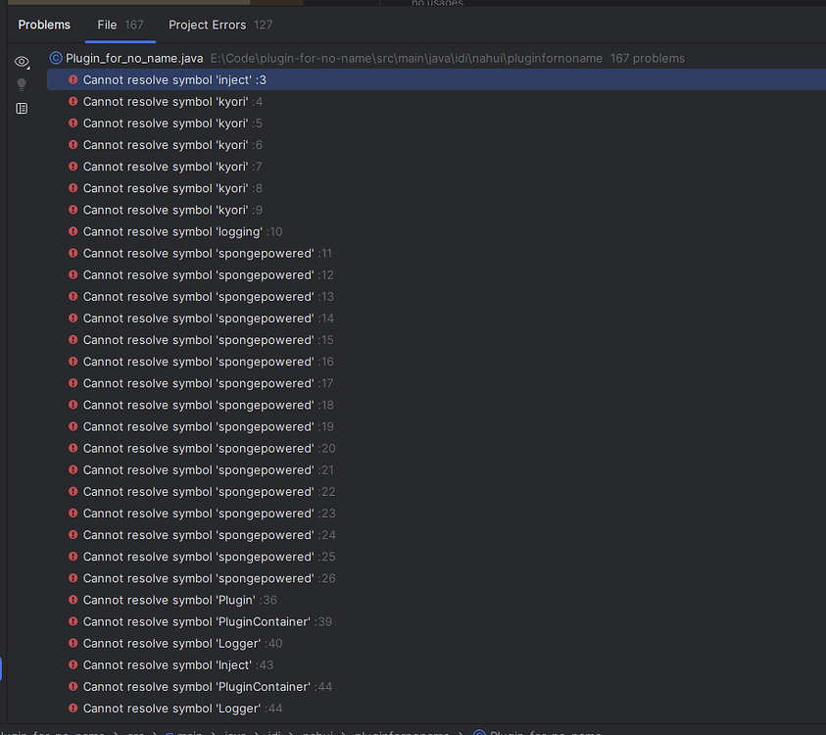Open the Problems panel title tab

[44, 24]
